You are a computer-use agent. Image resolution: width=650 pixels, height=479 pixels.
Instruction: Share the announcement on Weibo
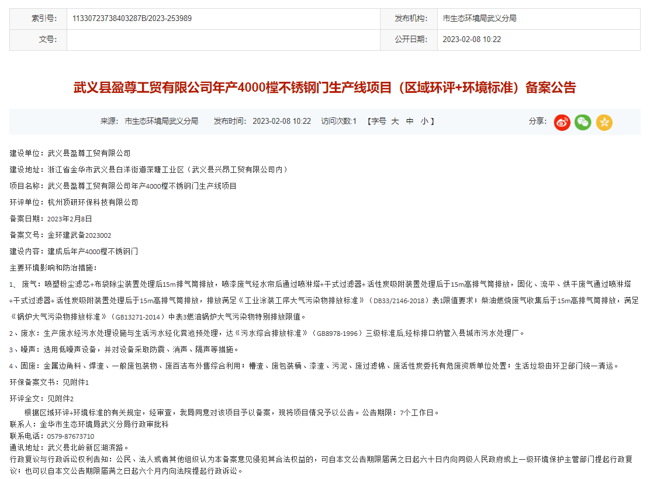[x=562, y=122]
